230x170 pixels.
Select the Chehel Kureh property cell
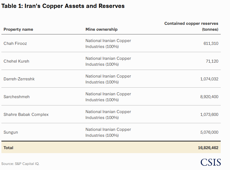pos(16,61)
